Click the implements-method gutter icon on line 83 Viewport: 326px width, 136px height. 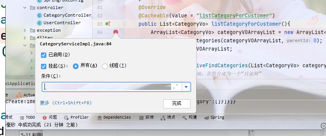click(107, 24)
